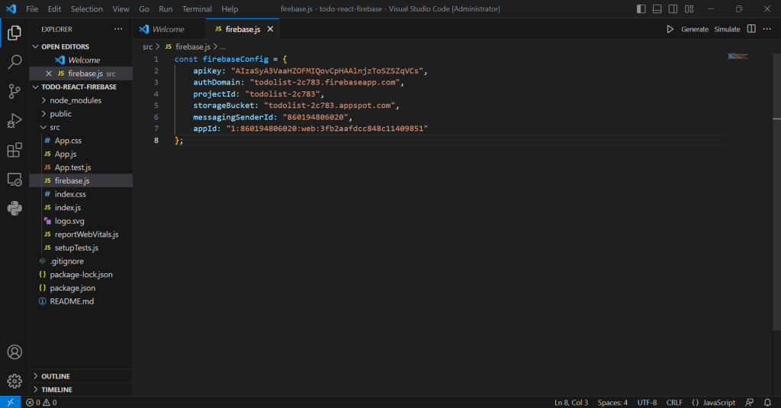Open package.json file
This screenshot has width=781, height=408.
coord(81,288)
